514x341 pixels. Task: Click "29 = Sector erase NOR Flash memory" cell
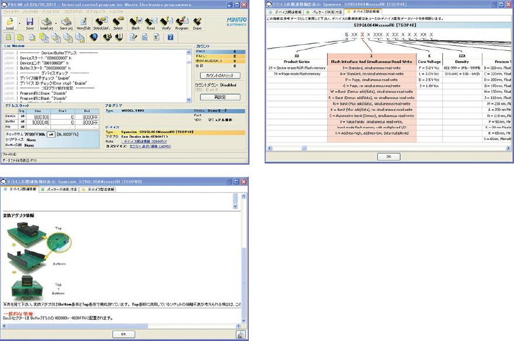pyautogui.click(x=297, y=68)
